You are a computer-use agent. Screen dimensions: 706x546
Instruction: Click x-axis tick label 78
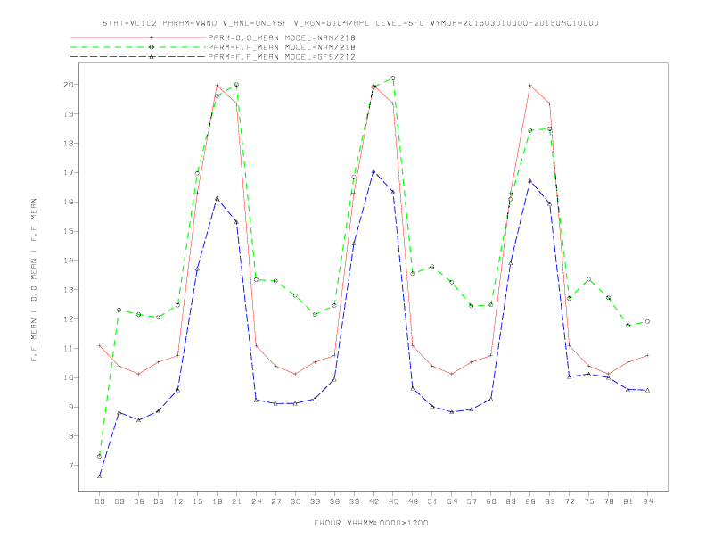tap(608, 501)
